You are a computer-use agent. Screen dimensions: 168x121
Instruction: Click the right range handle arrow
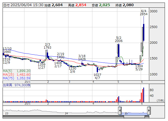[149, 111]
